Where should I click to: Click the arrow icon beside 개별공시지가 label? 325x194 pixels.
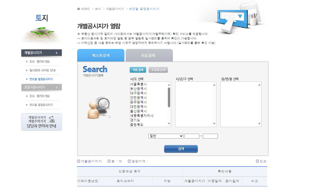tap(78, 161)
